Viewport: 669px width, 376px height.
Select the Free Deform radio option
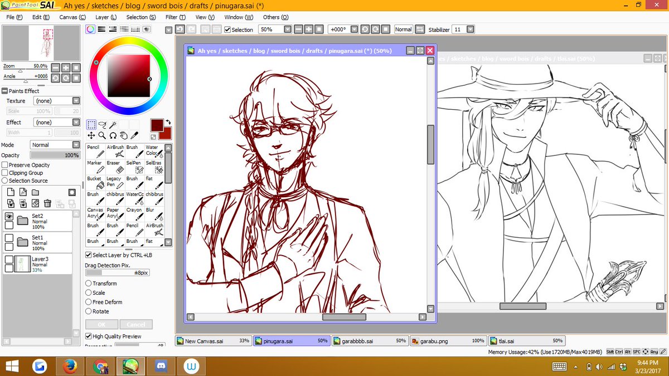pyautogui.click(x=88, y=302)
